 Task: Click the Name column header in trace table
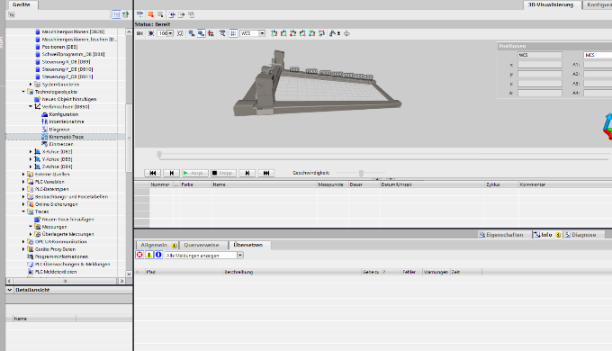[x=264, y=184]
